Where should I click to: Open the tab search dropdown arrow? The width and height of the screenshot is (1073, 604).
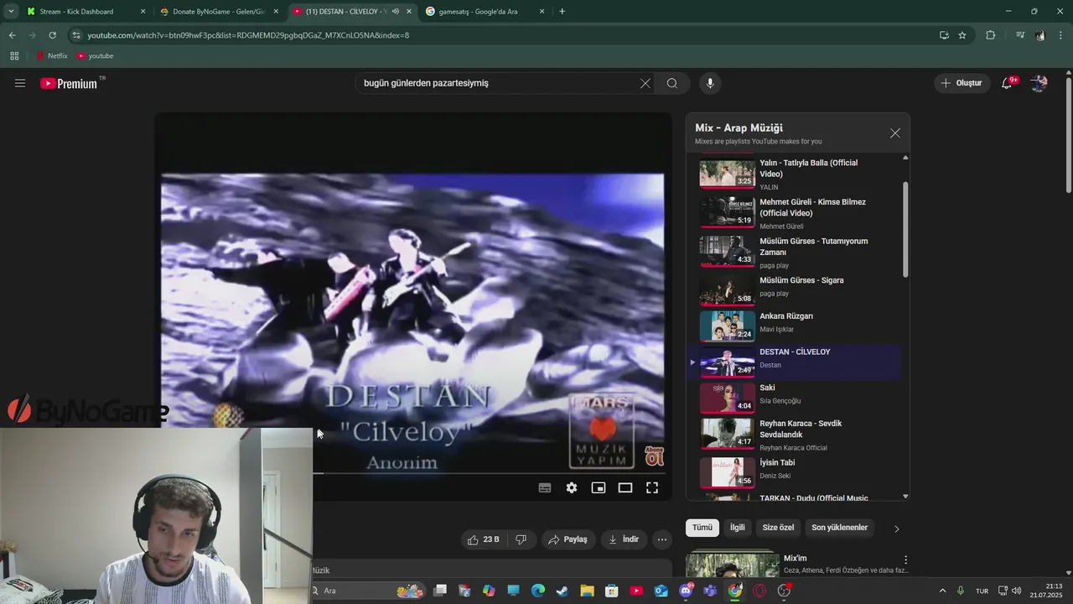11,12
